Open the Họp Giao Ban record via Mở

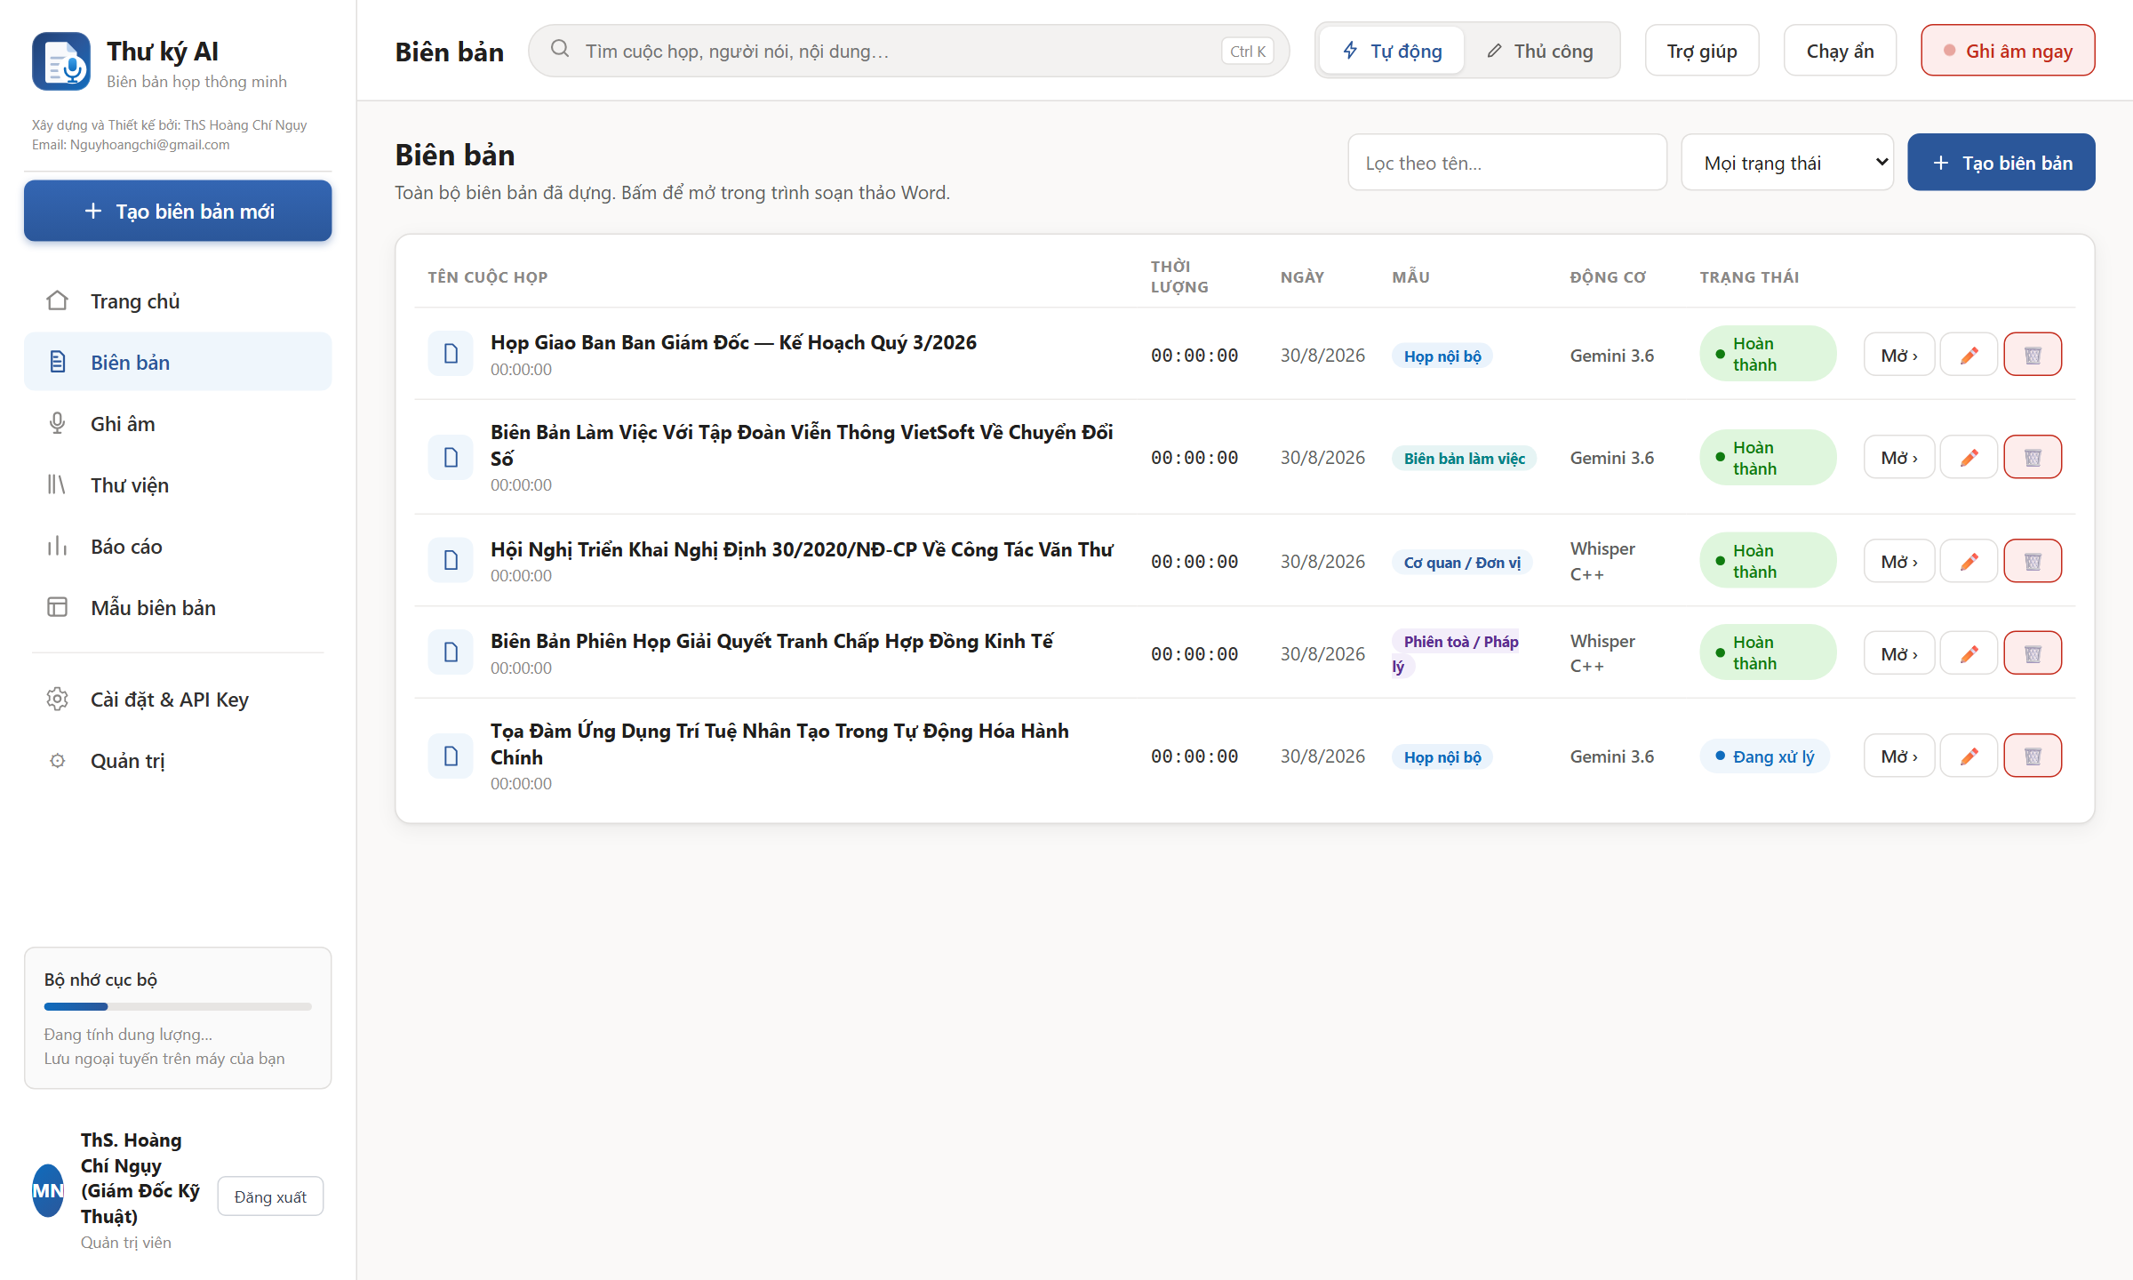tap(1899, 355)
